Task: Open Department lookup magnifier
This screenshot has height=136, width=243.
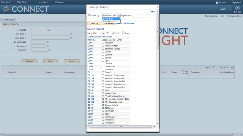Action: pyautogui.click(x=48, y=42)
